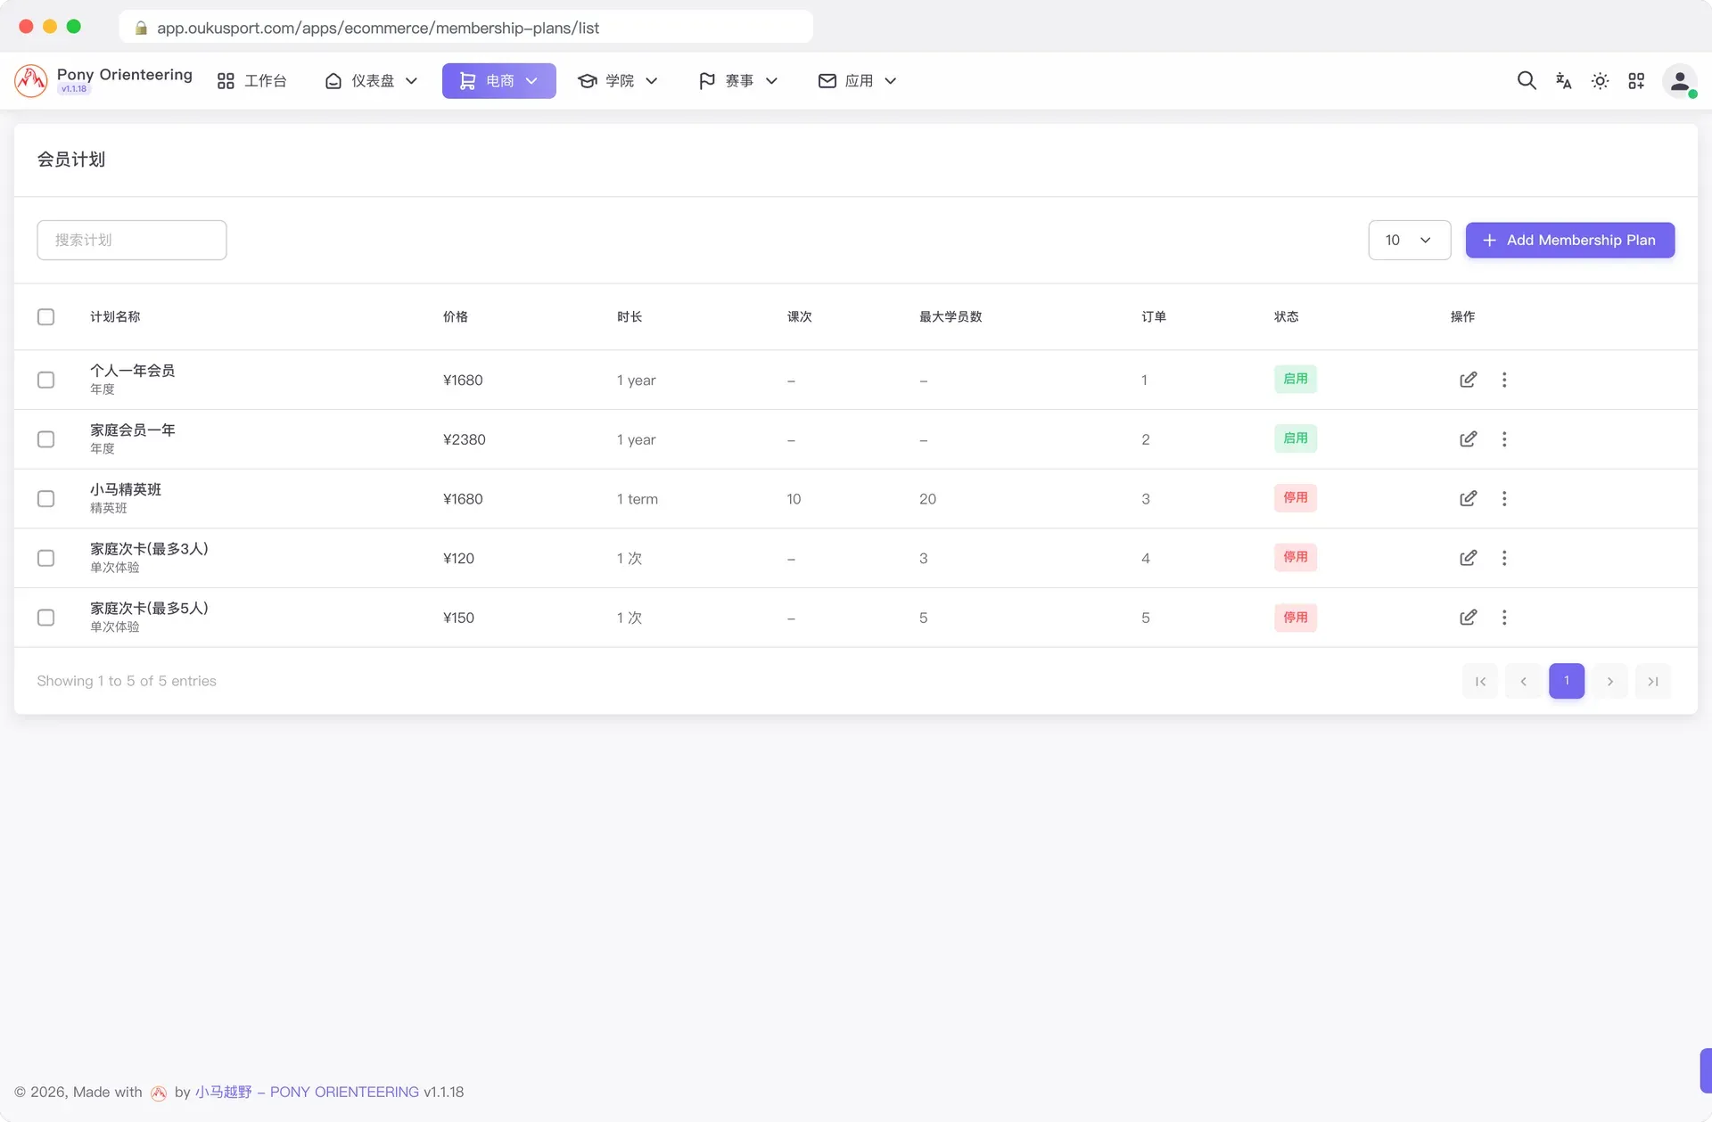Screen dimensions: 1712x1122
Task: Expand the 仪表盘 dropdown menu
Action: (371, 81)
